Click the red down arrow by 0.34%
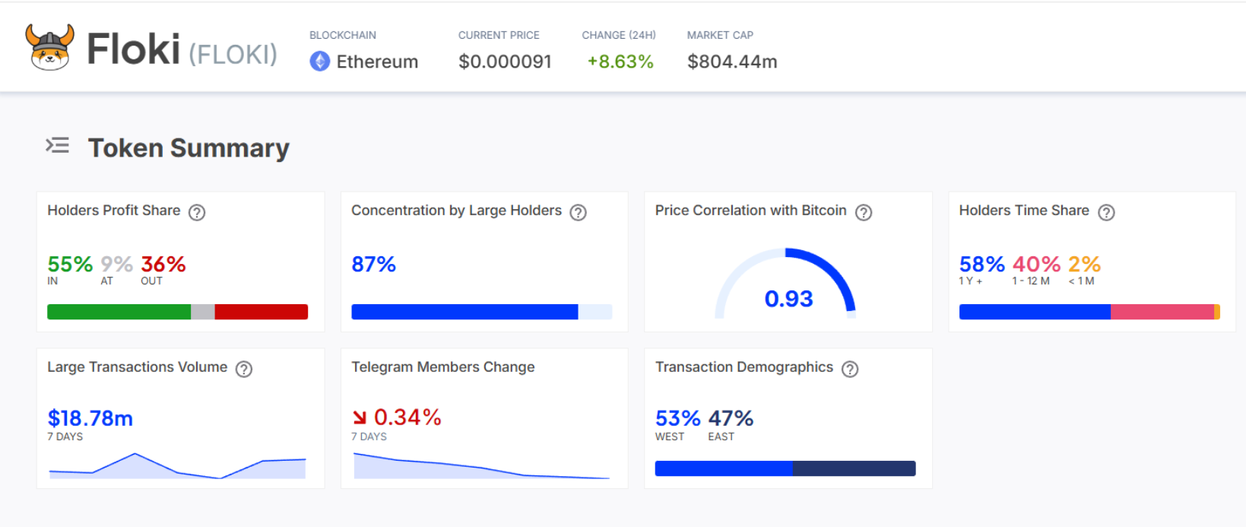1246x527 pixels. pos(360,417)
